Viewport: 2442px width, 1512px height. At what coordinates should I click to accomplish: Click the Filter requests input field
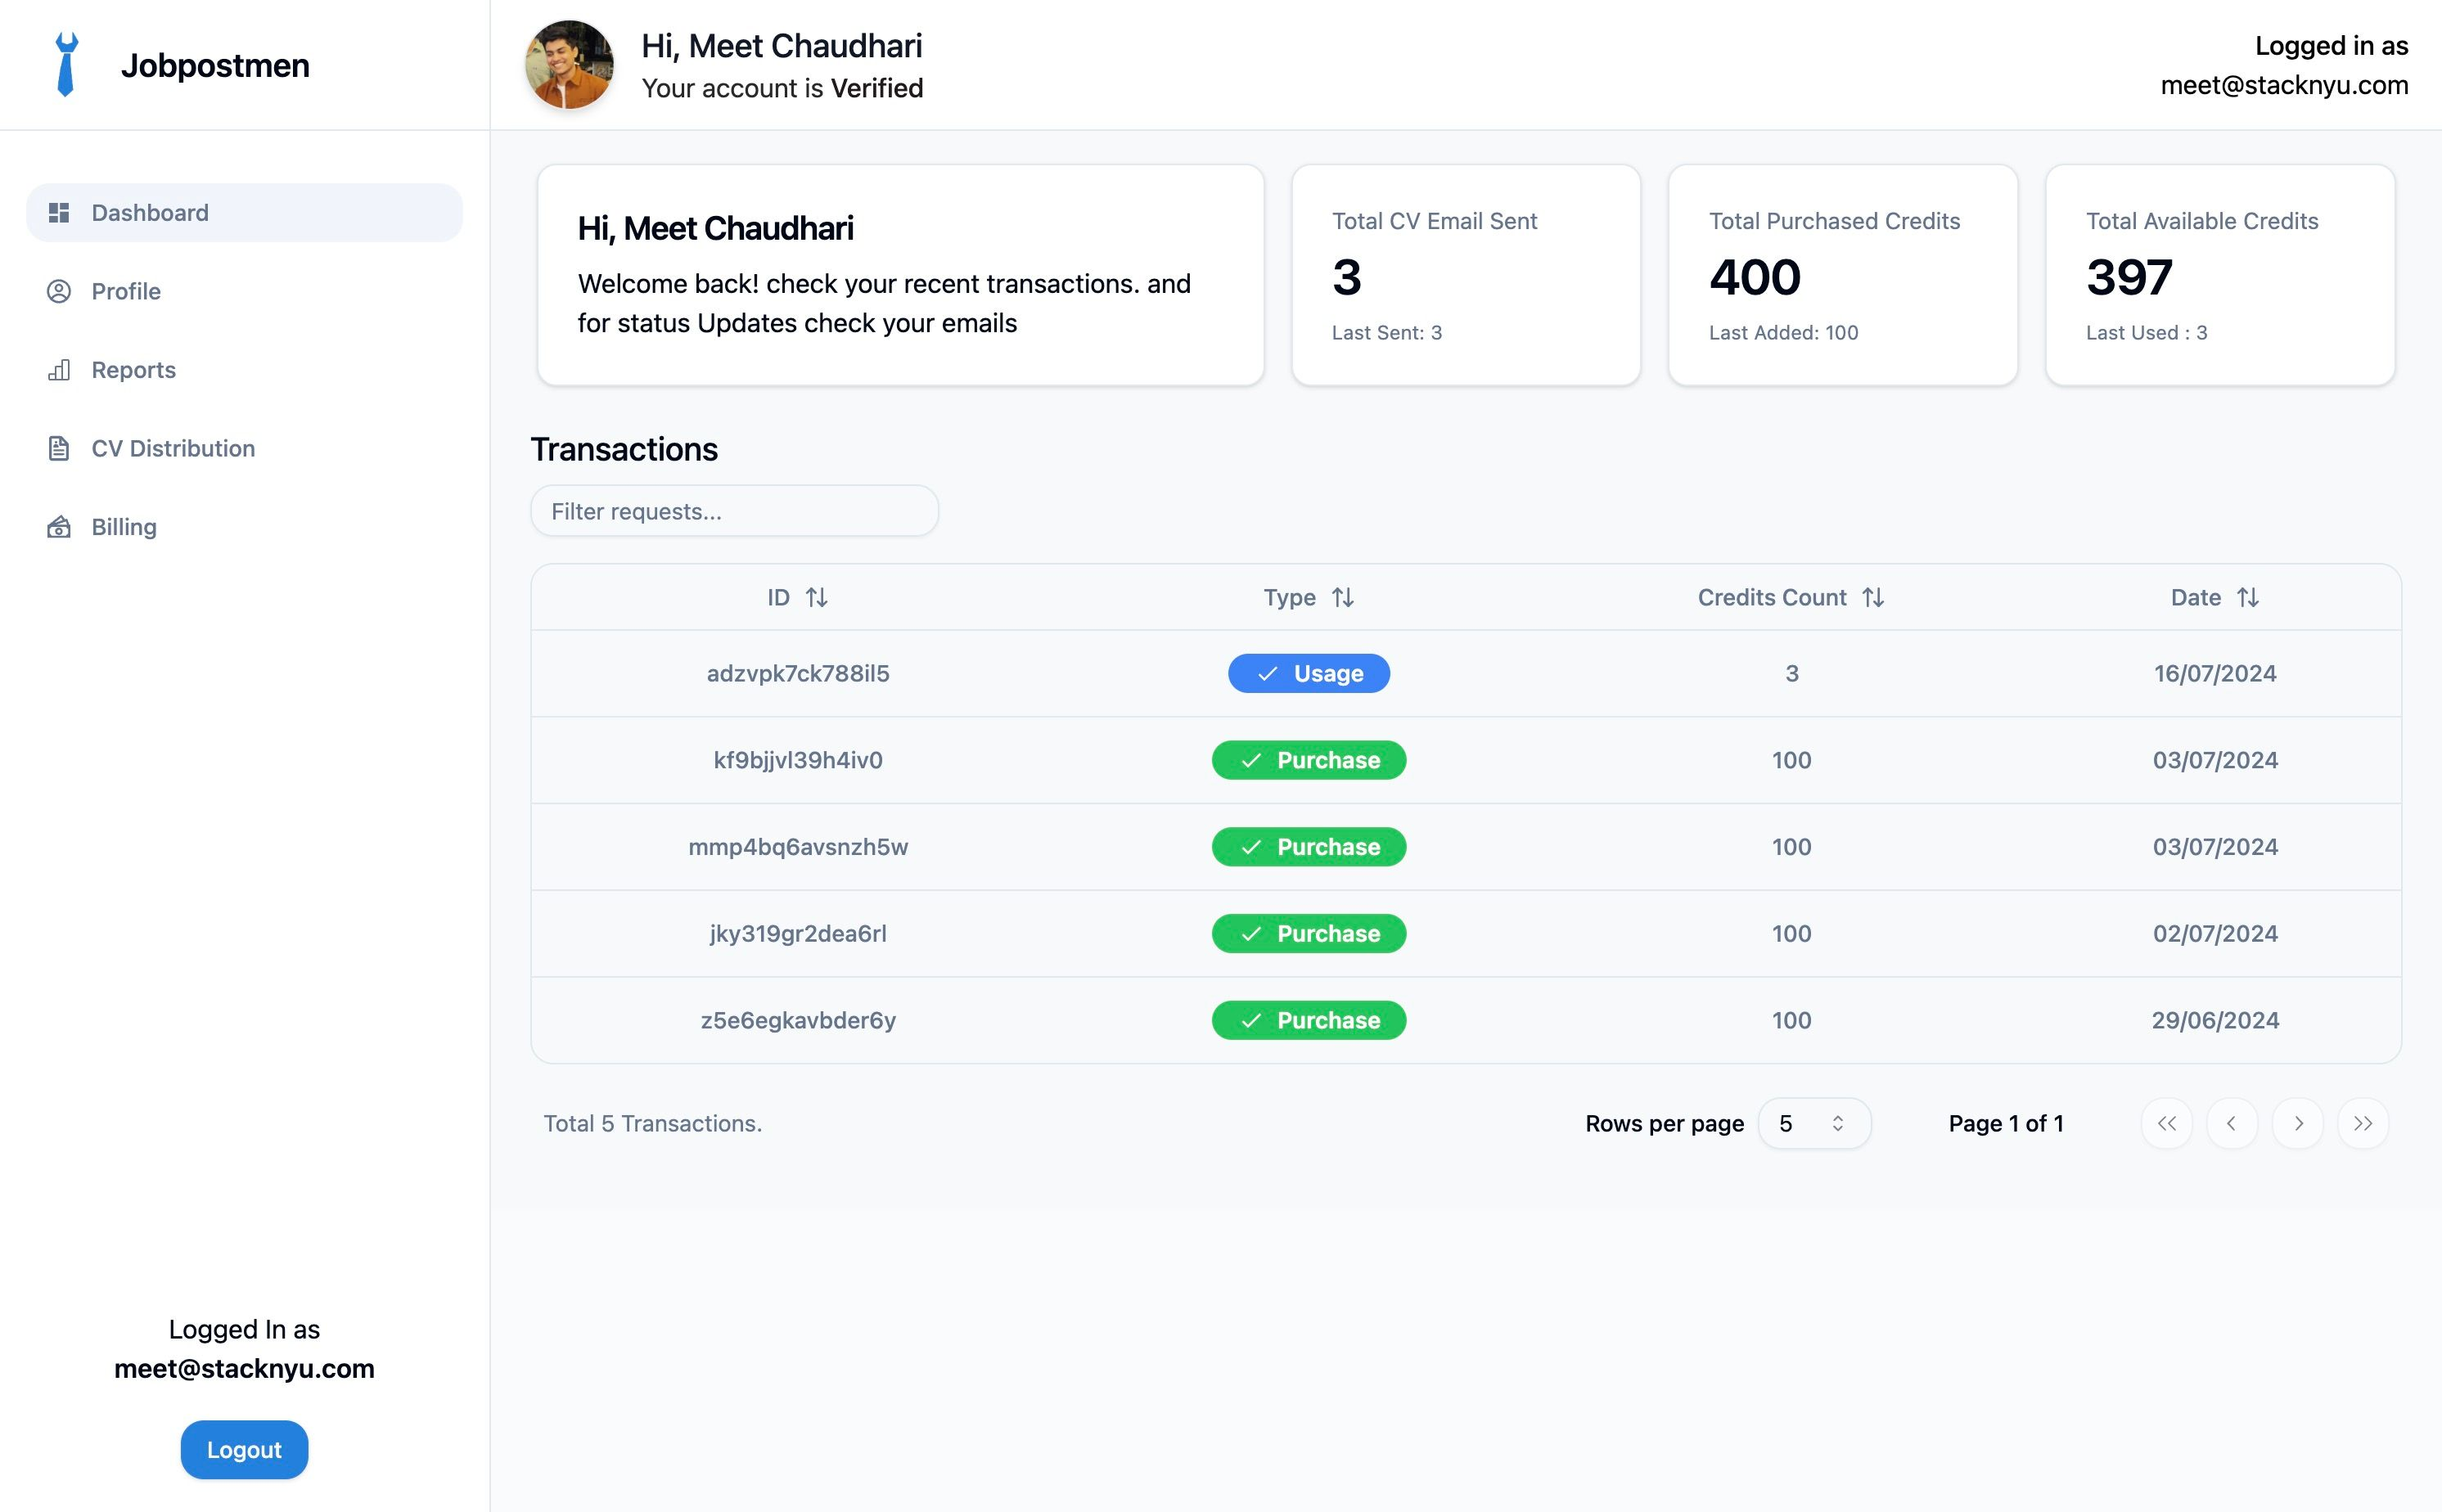point(734,511)
